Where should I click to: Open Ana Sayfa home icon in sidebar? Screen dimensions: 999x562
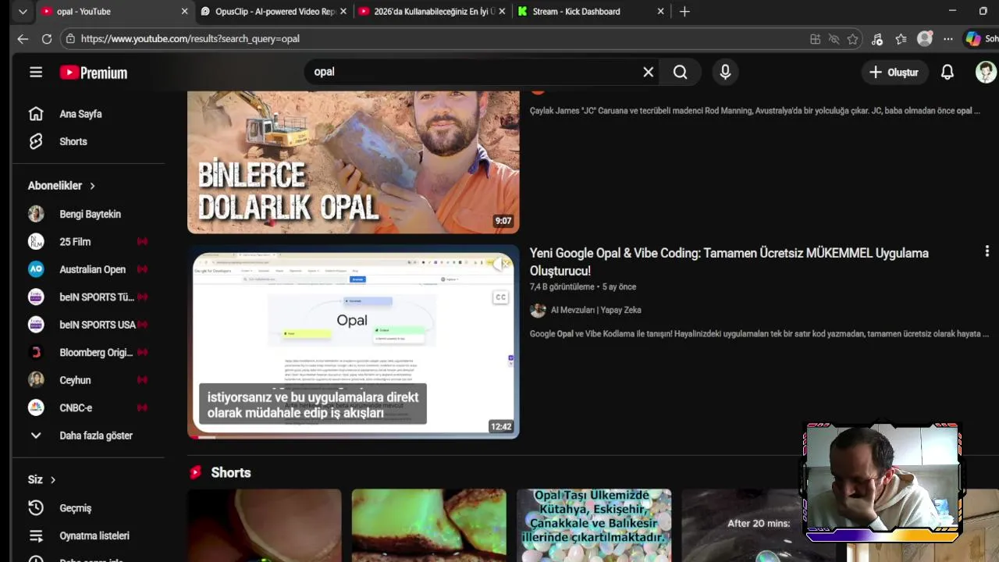coord(36,114)
